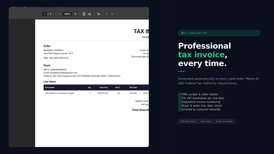Image resolution: width=274 pixels, height=154 pixels.
Task: Click the green 'tax invoice' headline text
Action: coord(201,55)
